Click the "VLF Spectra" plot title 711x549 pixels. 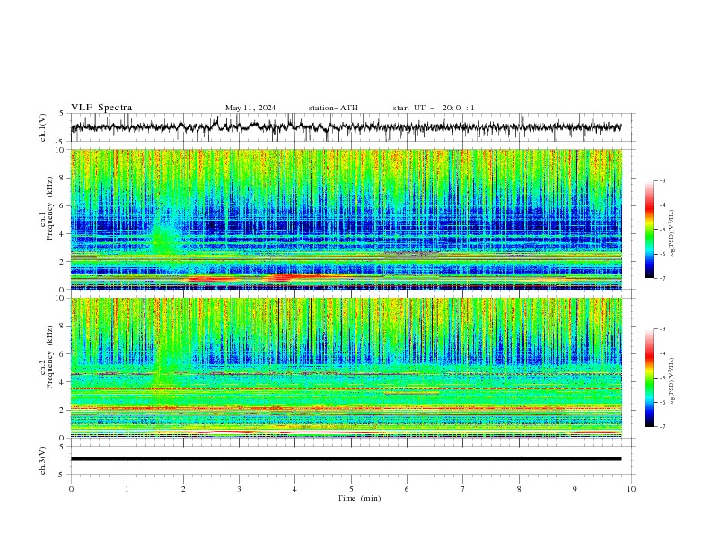point(101,108)
